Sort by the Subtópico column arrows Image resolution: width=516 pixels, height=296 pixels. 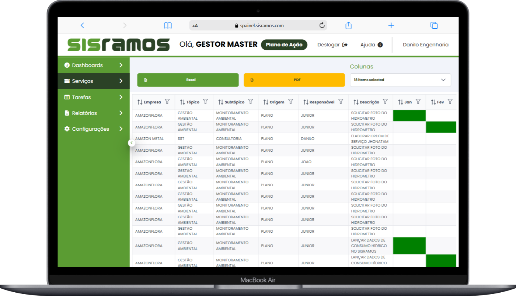click(220, 102)
